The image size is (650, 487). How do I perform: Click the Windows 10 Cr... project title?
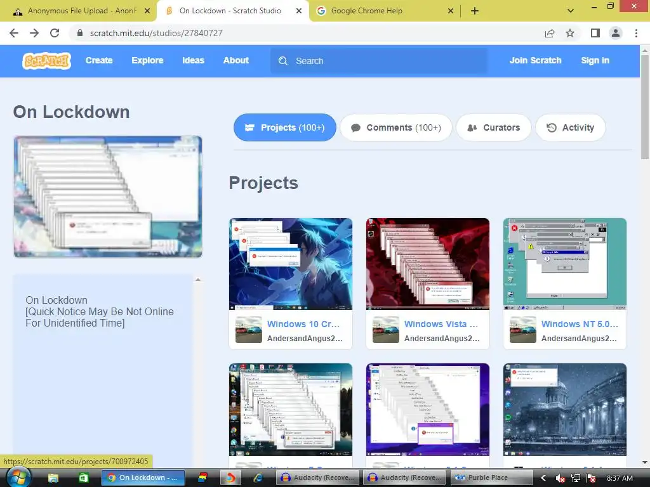point(303,324)
